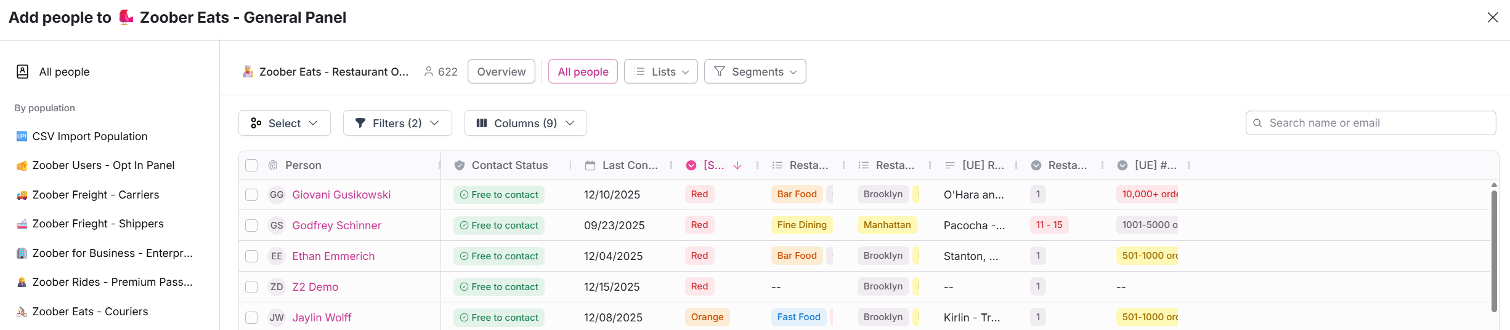Click the Contact Status shield icon
1510x330 pixels.
[459, 165]
